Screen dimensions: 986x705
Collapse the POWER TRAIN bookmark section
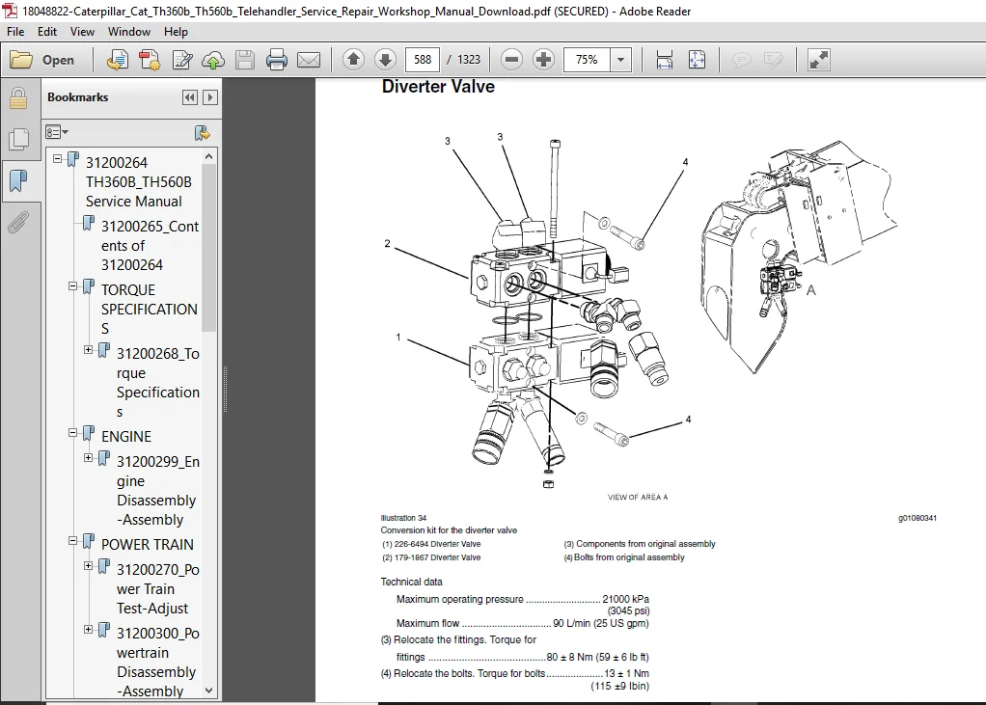[73, 540]
